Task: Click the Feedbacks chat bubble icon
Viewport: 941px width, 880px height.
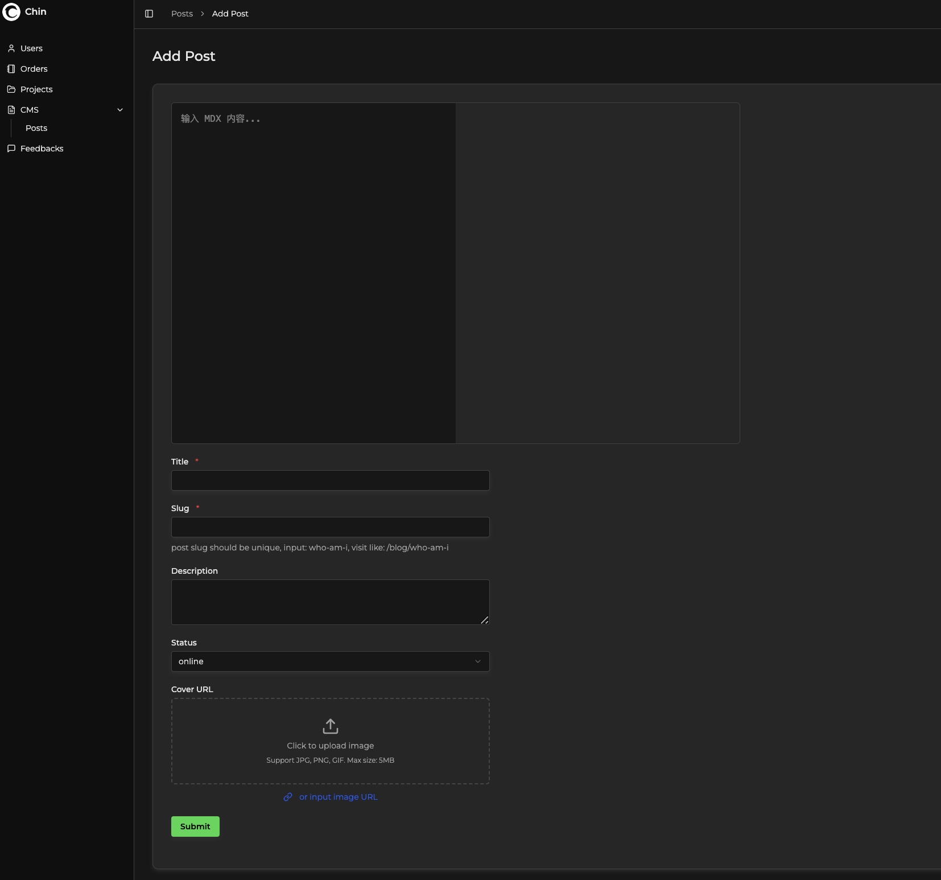Action: pyautogui.click(x=11, y=149)
